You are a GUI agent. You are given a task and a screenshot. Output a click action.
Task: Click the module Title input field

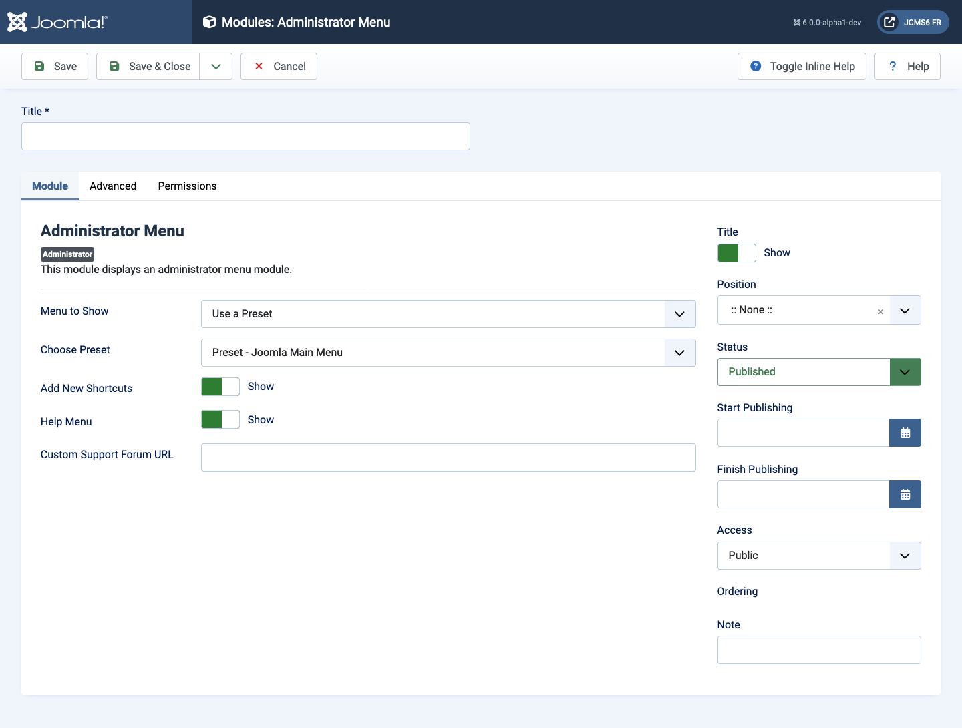[246, 136]
